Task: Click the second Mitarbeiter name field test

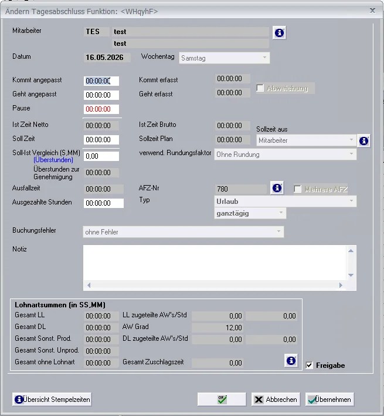Action: tap(191, 43)
